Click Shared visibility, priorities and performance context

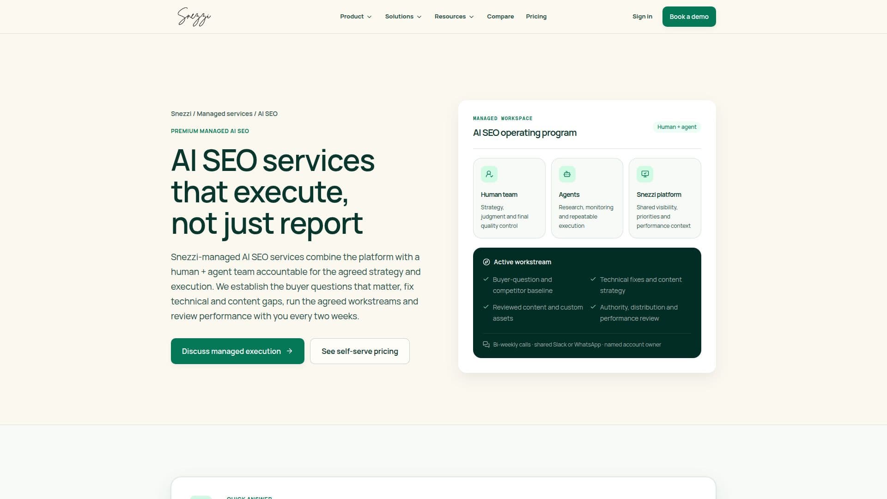pos(663,217)
